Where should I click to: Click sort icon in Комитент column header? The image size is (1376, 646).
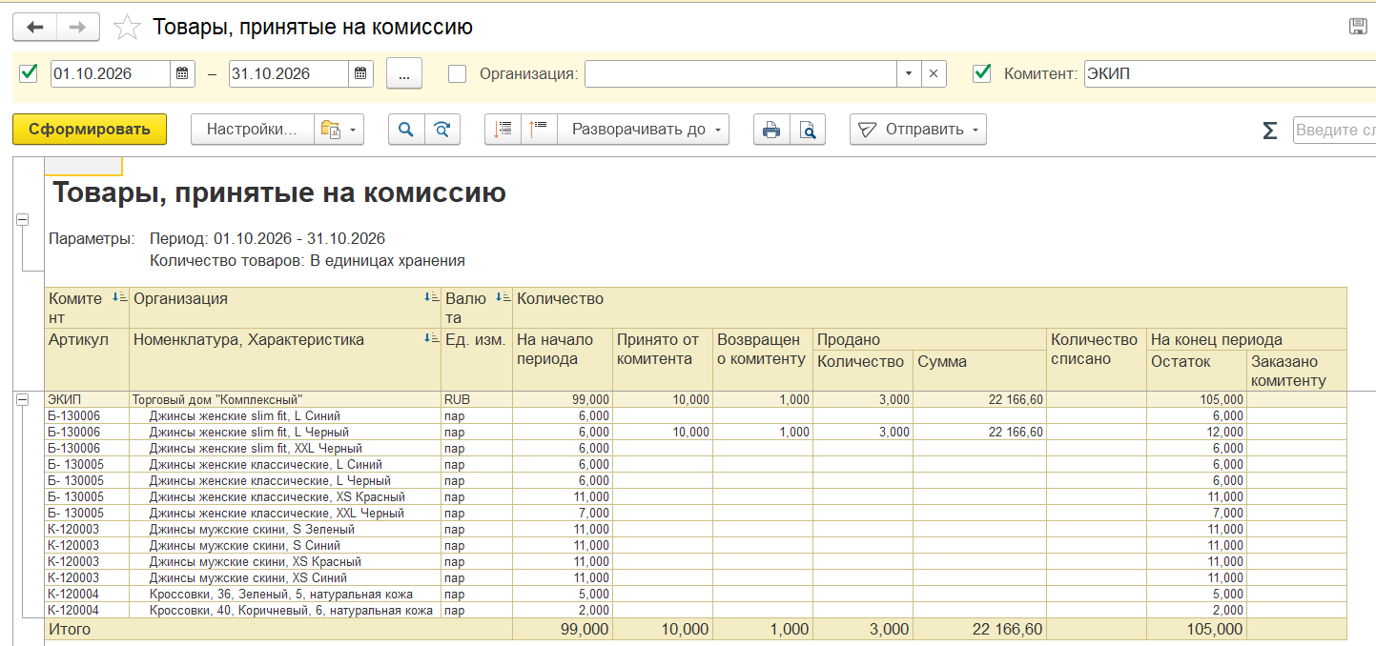click(x=119, y=298)
